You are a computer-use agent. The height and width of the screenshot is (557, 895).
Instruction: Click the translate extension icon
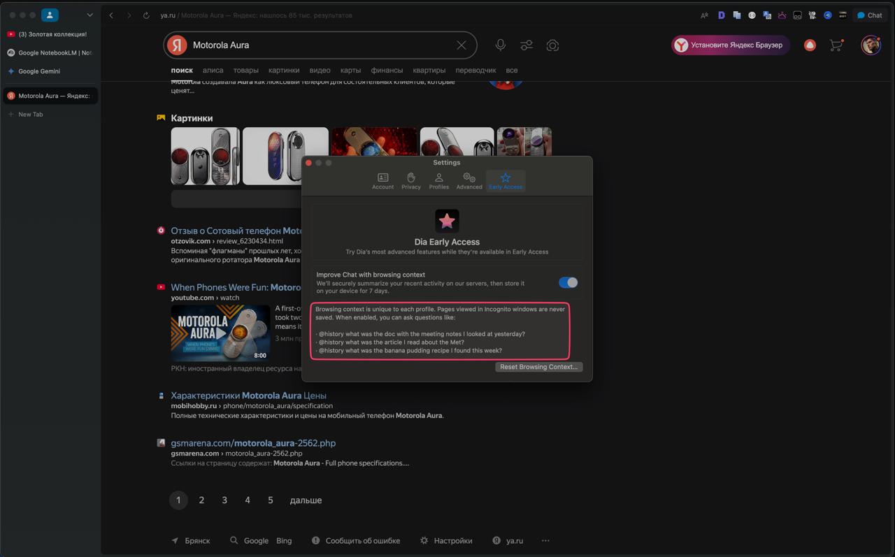767,15
